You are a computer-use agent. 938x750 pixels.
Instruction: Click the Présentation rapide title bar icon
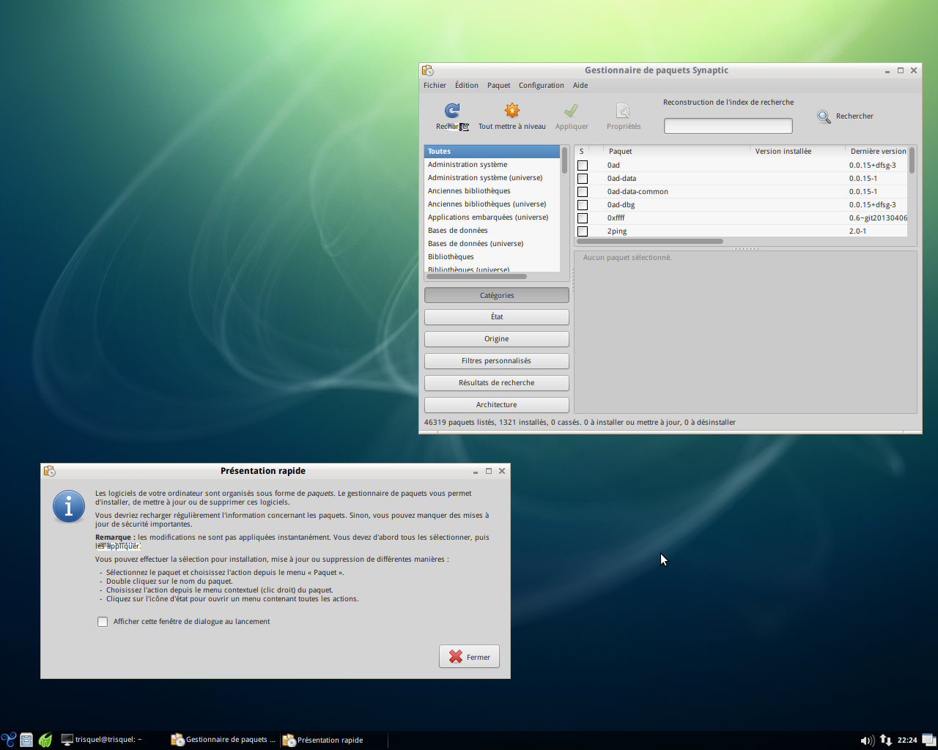49,471
